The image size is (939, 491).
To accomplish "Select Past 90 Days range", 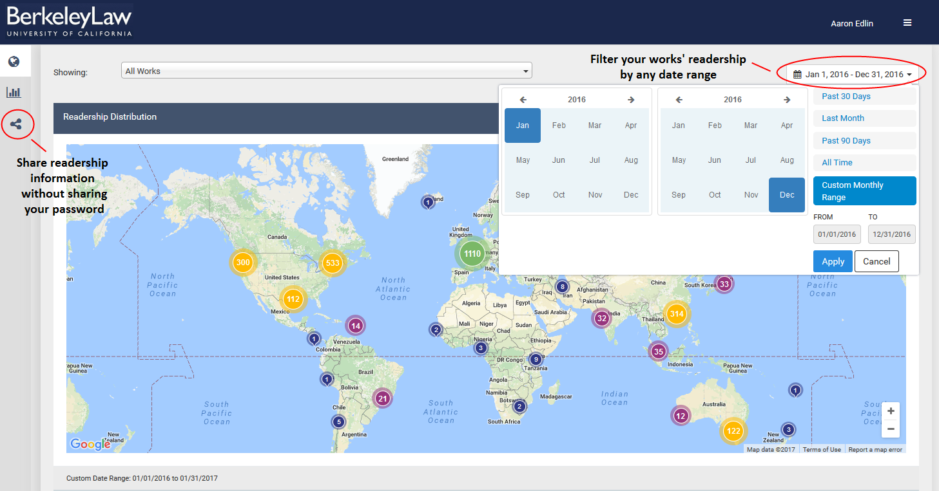I will tap(864, 140).
